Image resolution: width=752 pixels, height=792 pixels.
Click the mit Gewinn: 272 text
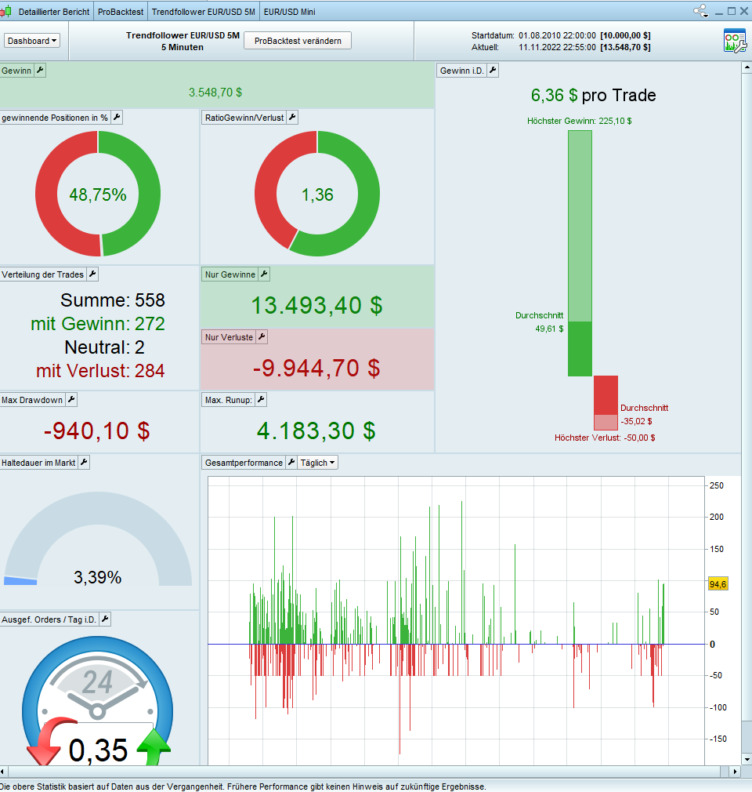pyautogui.click(x=98, y=324)
